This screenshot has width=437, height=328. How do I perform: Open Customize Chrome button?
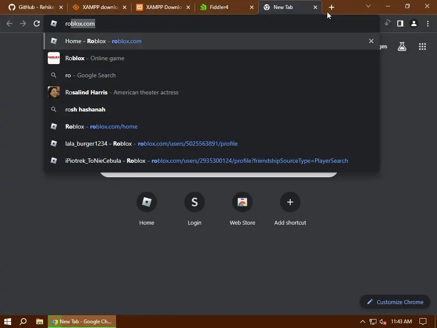coord(395,302)
